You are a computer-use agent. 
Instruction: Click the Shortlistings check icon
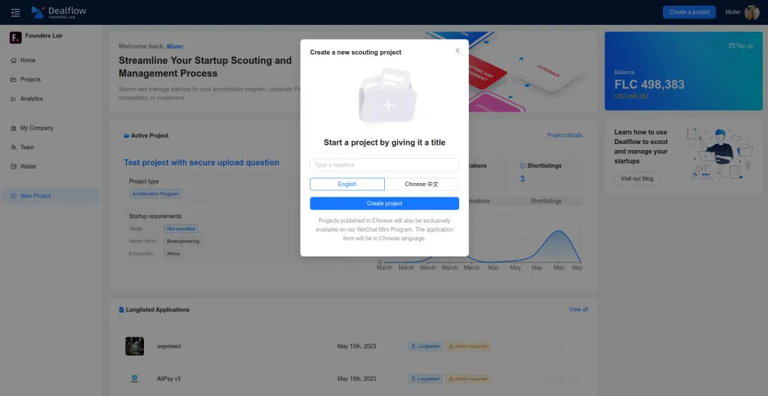[522, 166]
